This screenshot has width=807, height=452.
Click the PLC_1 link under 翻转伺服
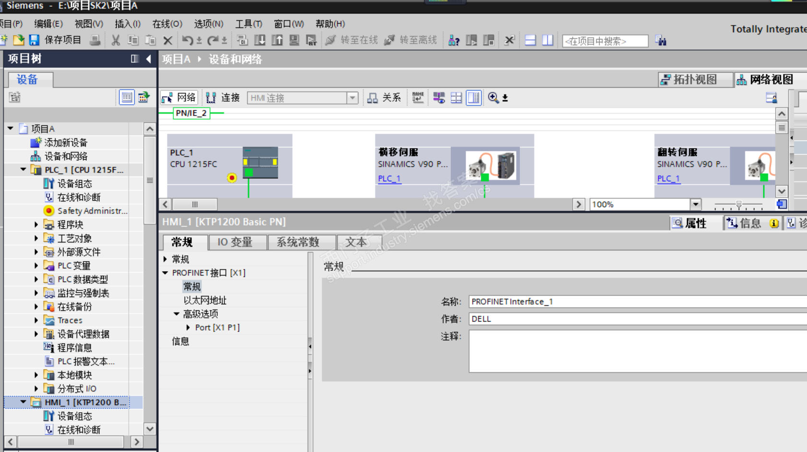668,178
